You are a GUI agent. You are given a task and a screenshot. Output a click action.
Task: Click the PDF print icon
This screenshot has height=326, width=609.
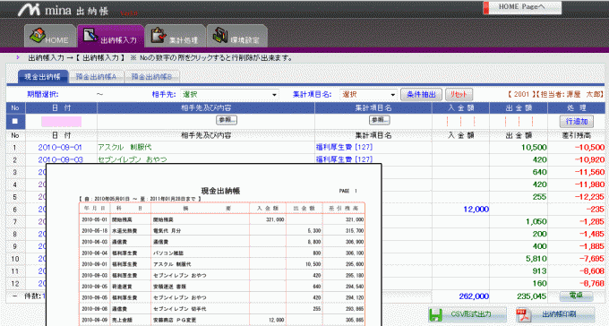[x=523, y=315]
